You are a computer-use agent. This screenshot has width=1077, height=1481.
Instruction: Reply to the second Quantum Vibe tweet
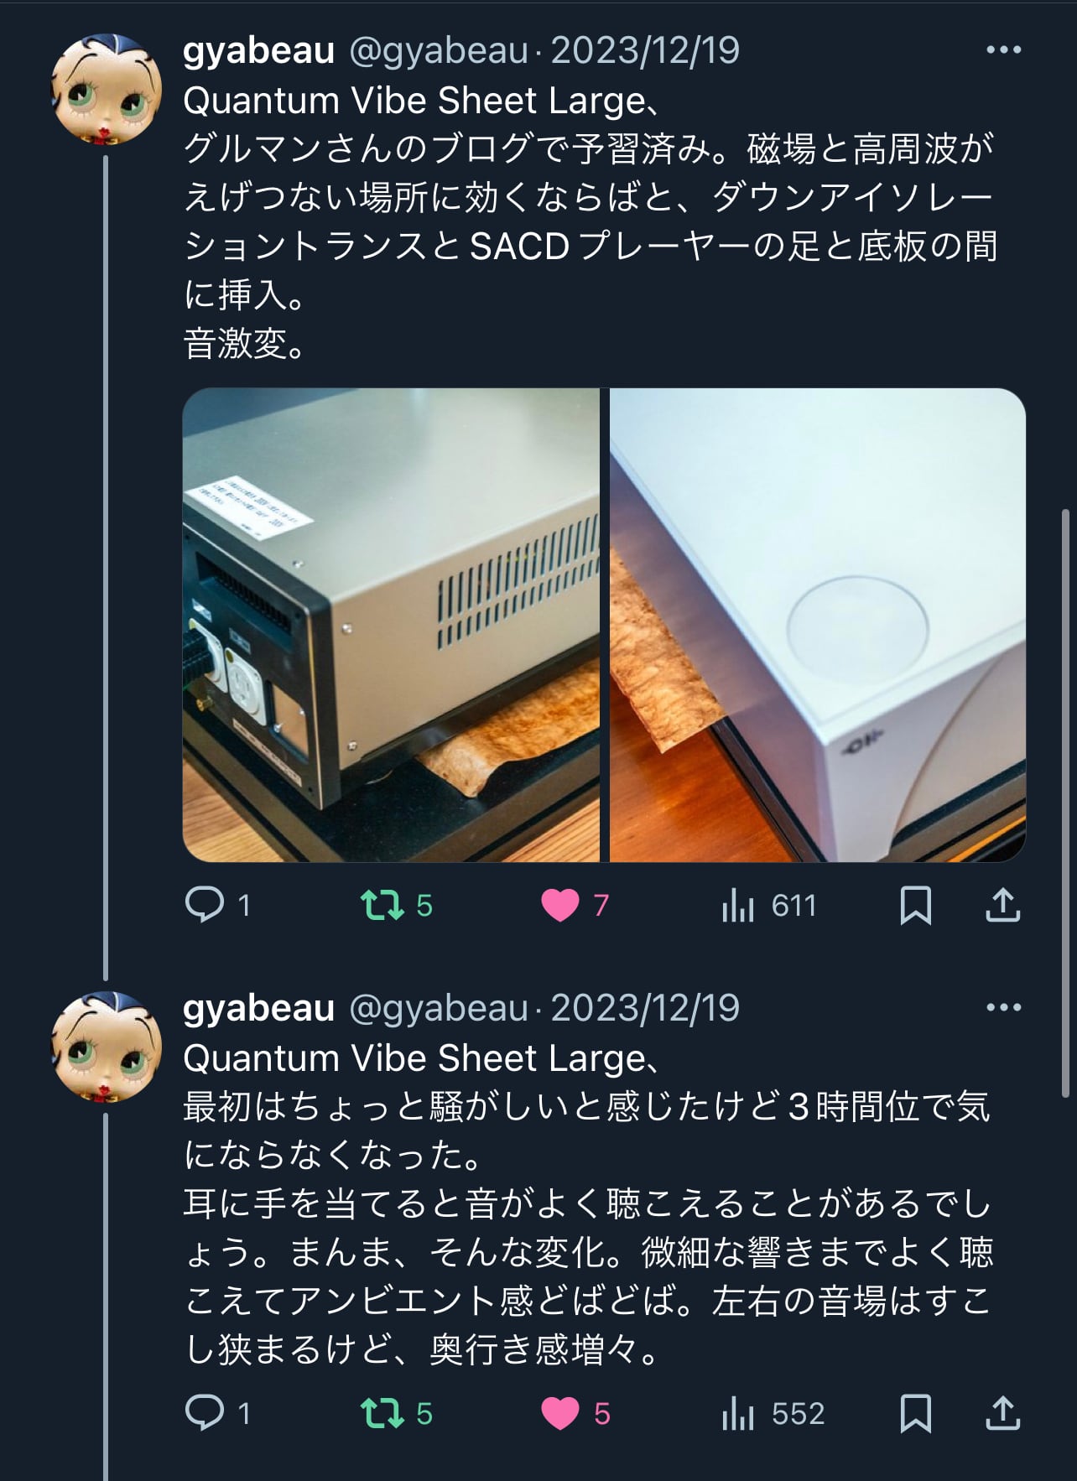205,1413
